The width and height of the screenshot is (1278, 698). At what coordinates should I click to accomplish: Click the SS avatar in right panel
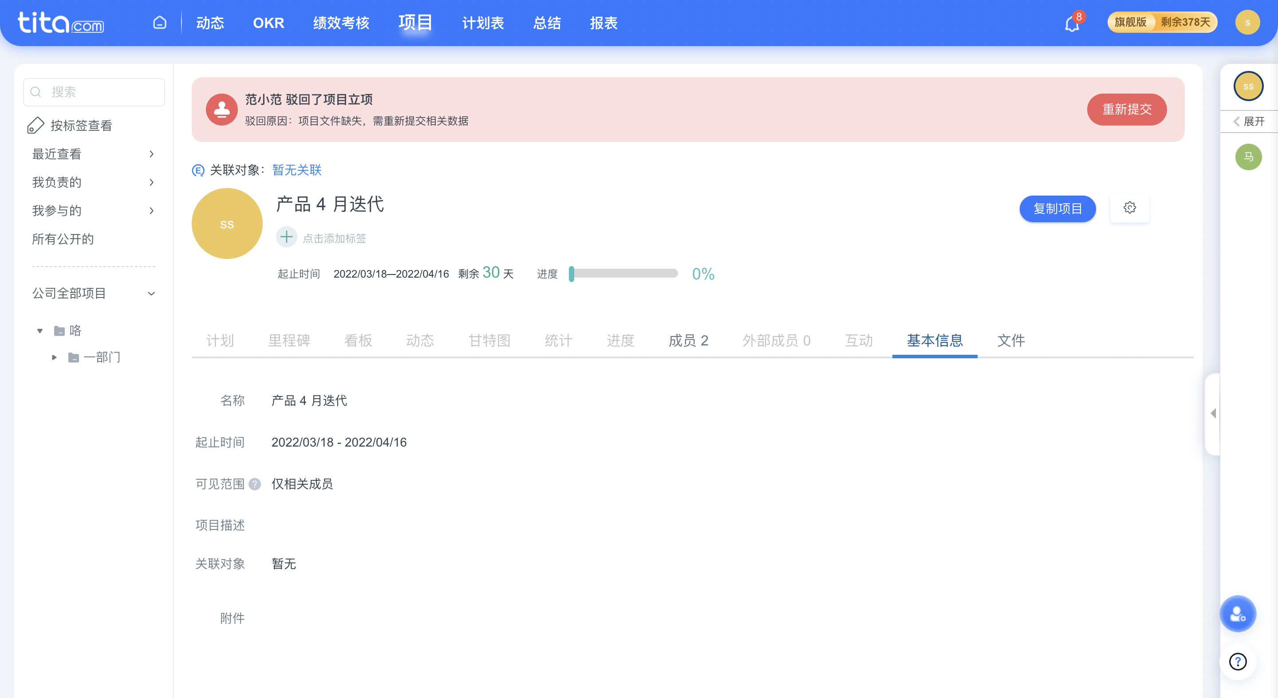tap(1248, 86)
